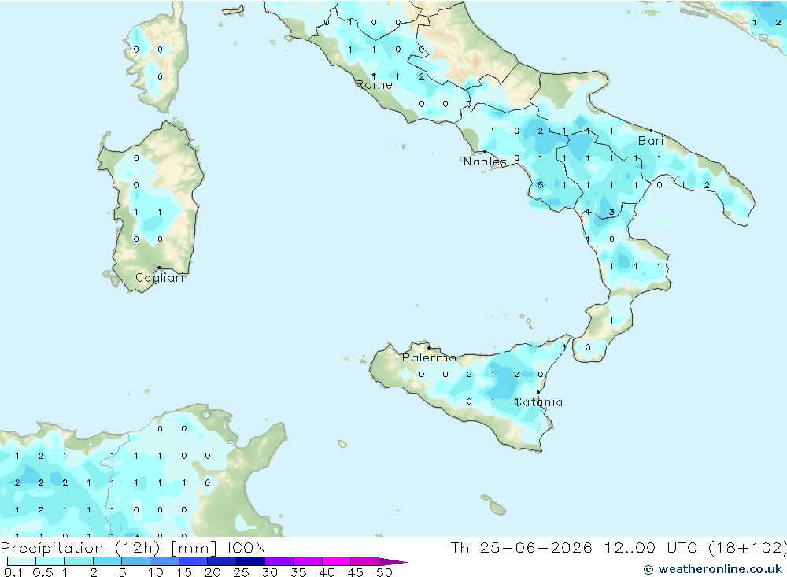787x577 pixels.
Task: Click the Bari city marker dot
Action: (652, 131)
